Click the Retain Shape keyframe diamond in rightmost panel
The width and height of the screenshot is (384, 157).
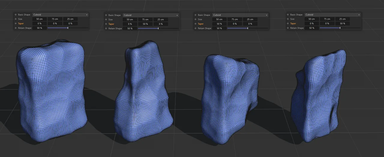pyautogui.click(x=288, y=28)
